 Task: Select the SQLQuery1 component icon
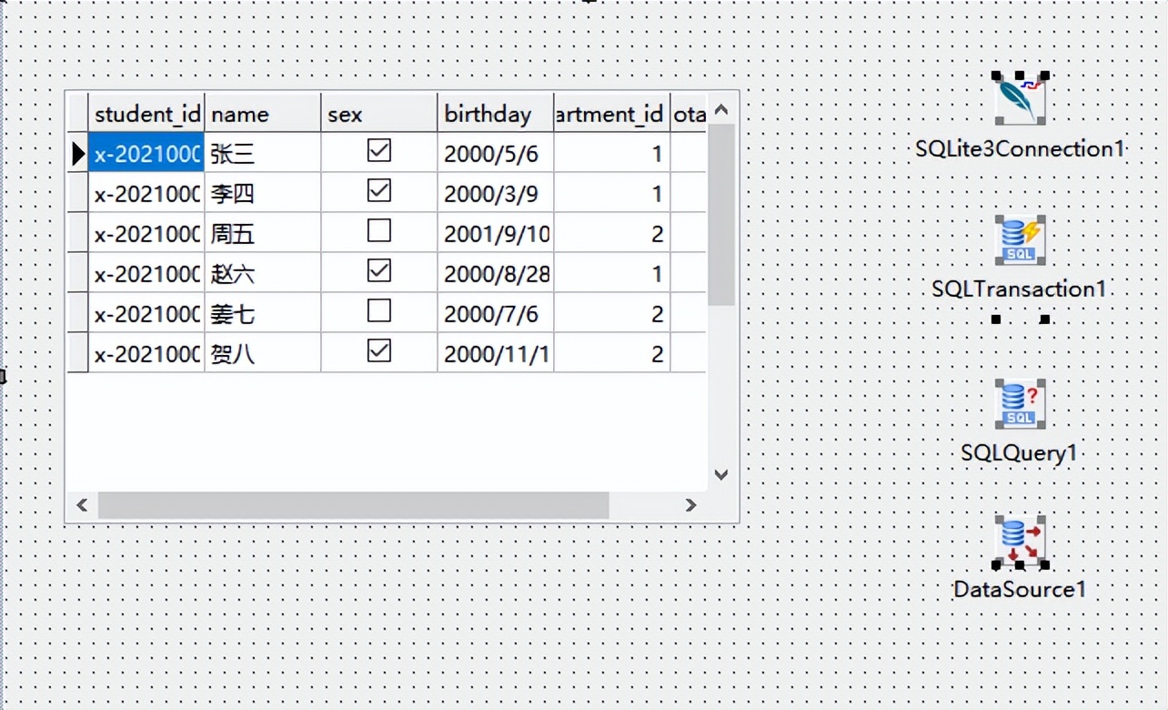1020,404
